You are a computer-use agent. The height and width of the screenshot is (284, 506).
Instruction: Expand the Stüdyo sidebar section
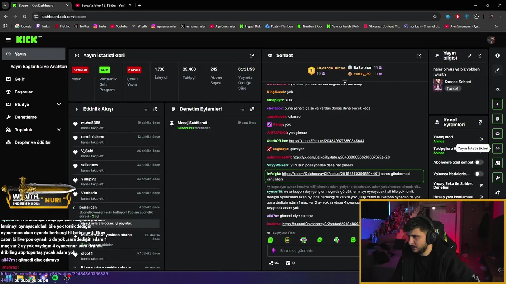59,105
